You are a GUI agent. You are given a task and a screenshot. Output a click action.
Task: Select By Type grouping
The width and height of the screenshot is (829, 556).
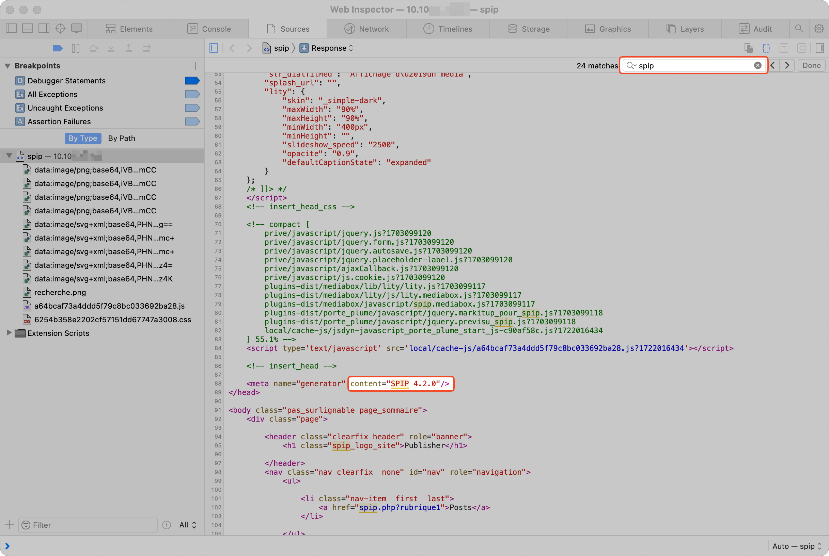(x=83, y=138)
